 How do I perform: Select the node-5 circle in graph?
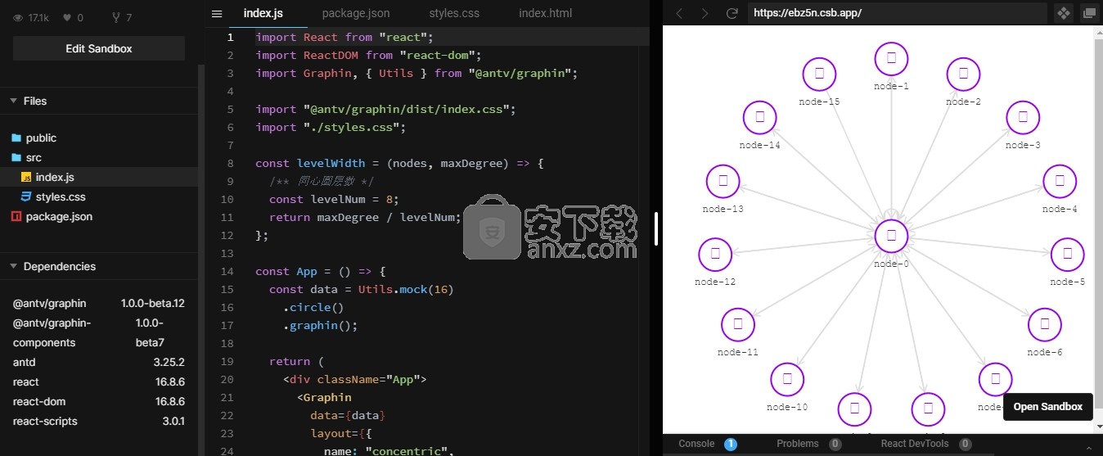click(x=1067, y=254)
